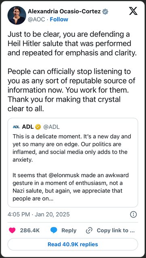Visit the @AOC handle link
Image resolution: width=146 pixels, height=258 pixels.
[x=36, y=19]
